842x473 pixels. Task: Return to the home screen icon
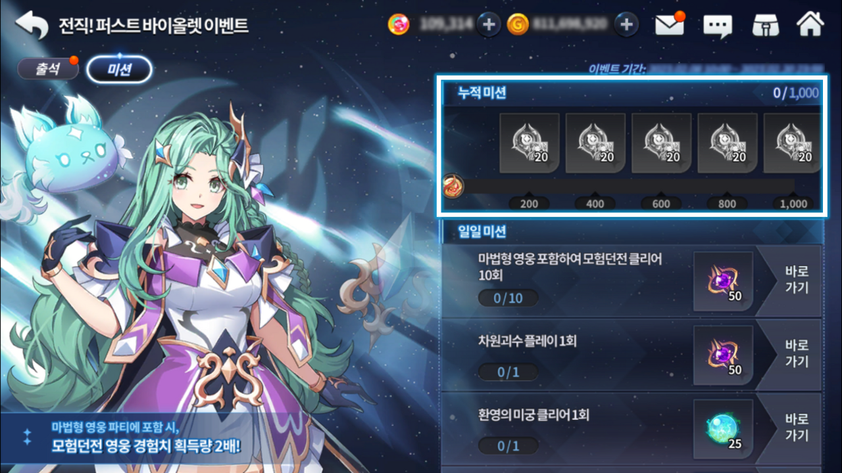(x=810, y=24)
